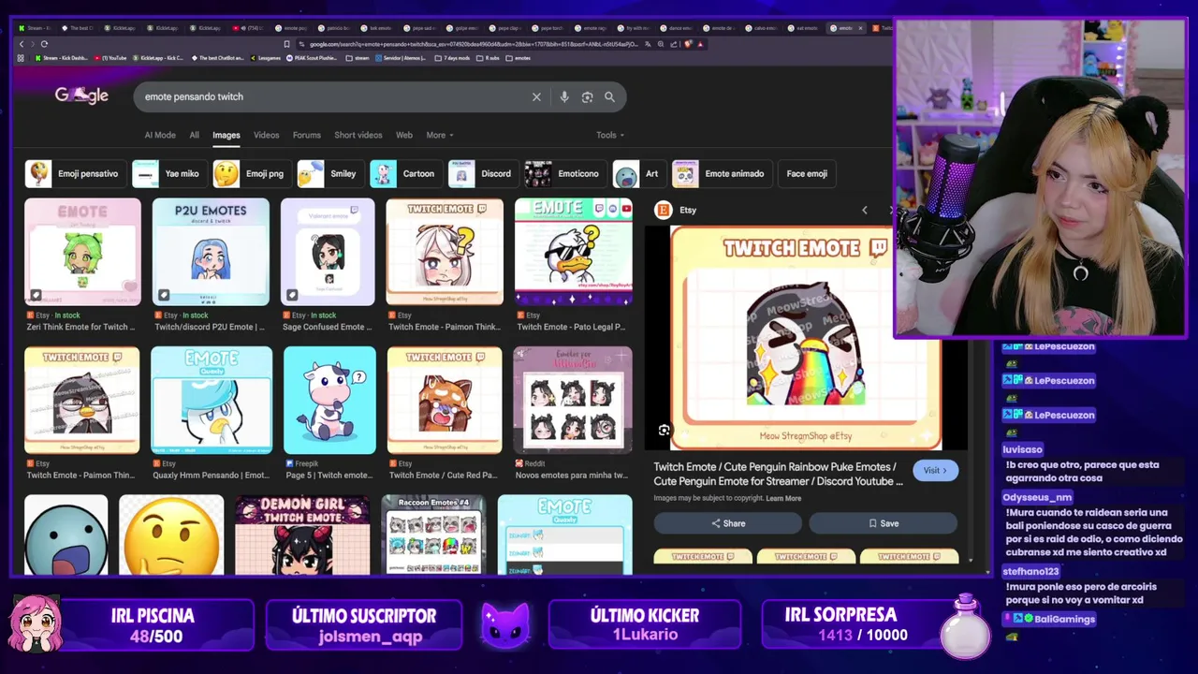Open Sage Confused Emote thumbnail

[x=328, y=252]
